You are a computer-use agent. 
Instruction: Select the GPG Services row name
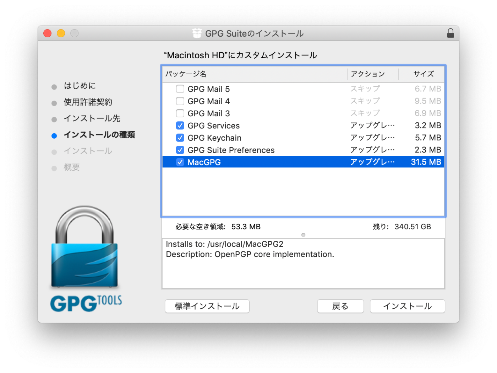214,126
